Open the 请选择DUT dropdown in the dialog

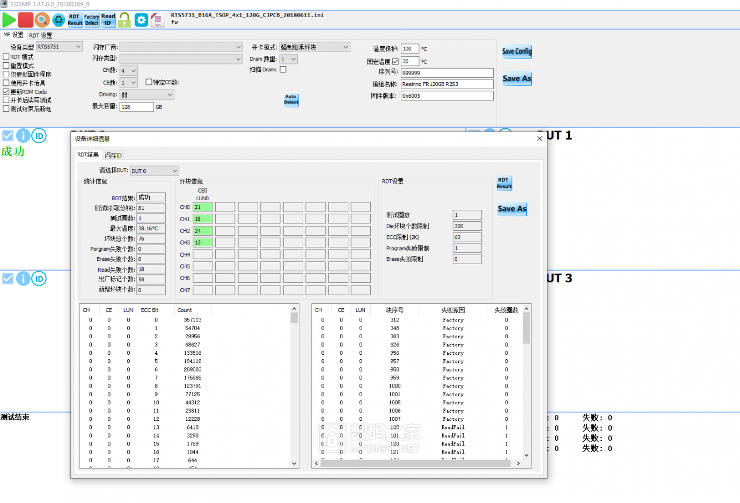tap(154, 171)
